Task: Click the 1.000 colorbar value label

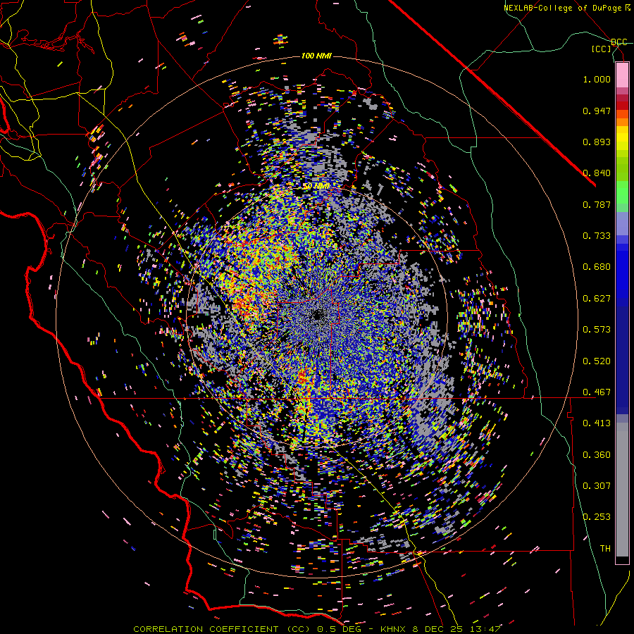Action: click(597, 79)
